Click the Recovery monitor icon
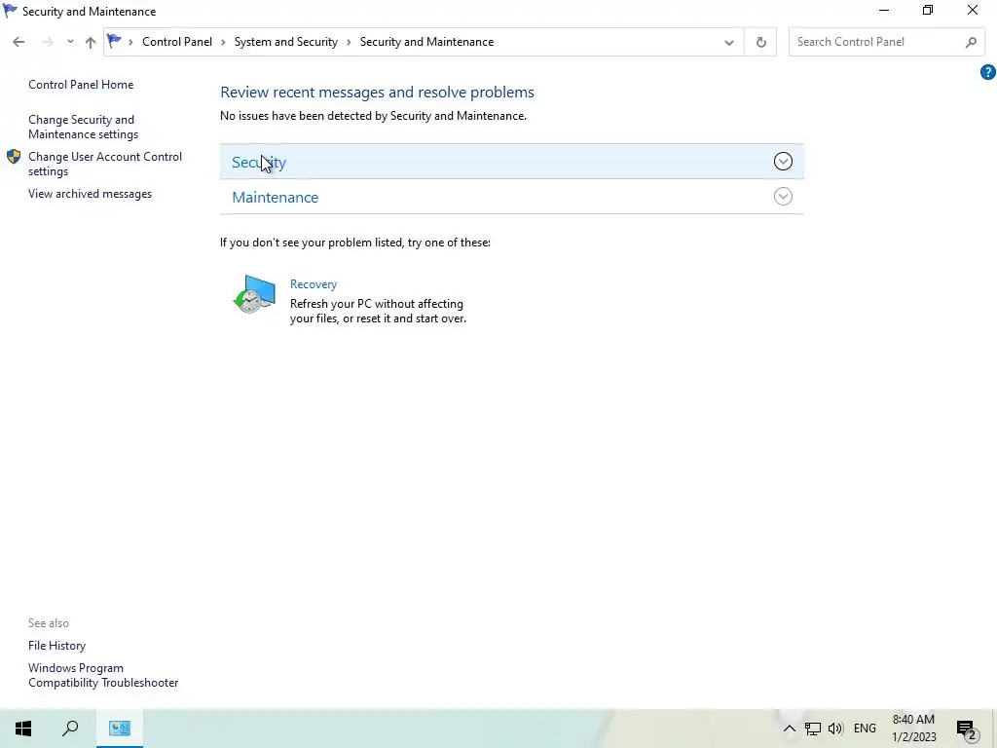 coord(254,294)
